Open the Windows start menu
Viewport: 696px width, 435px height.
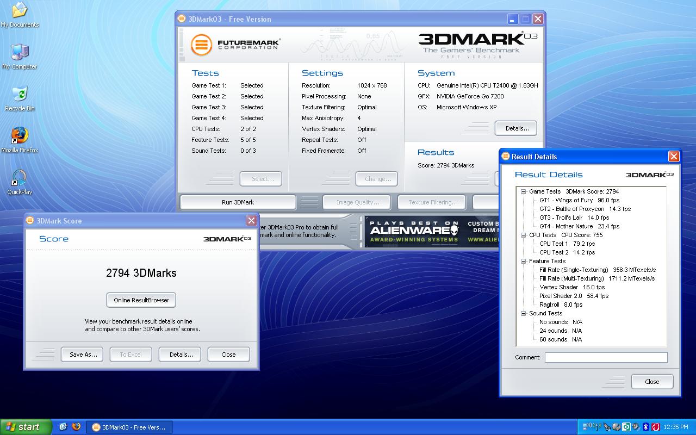click(26, 427)
